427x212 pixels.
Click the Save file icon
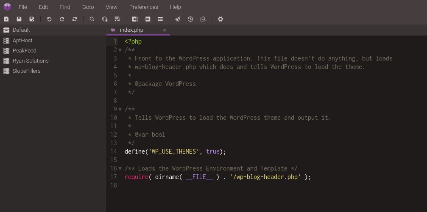point(19,19)
